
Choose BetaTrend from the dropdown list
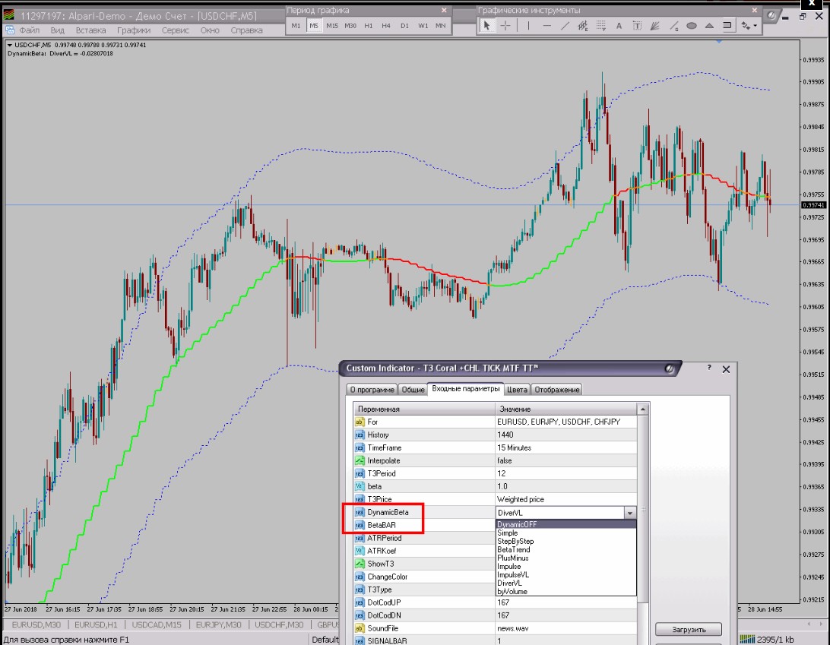pyautogui.click(x=514, y=550)
